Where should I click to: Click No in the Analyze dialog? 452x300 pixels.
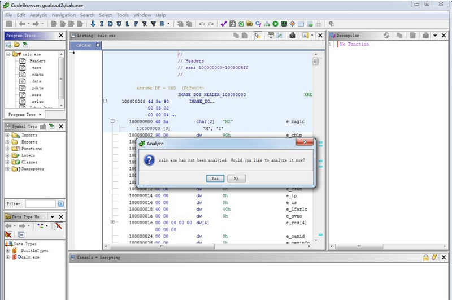pos(236,178)
